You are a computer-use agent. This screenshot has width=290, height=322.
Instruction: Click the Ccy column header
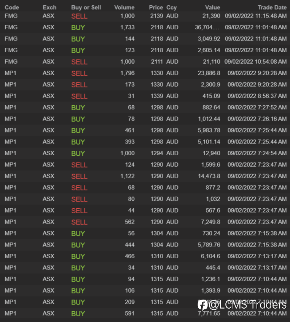coord(171,7)
